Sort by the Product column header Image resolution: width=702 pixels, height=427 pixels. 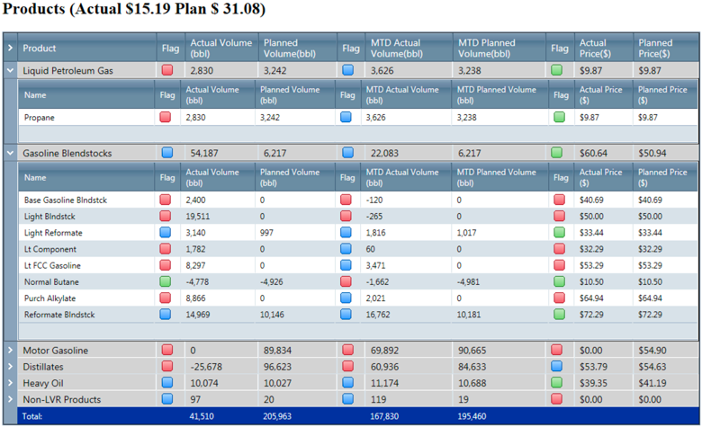tap(40, 49)
